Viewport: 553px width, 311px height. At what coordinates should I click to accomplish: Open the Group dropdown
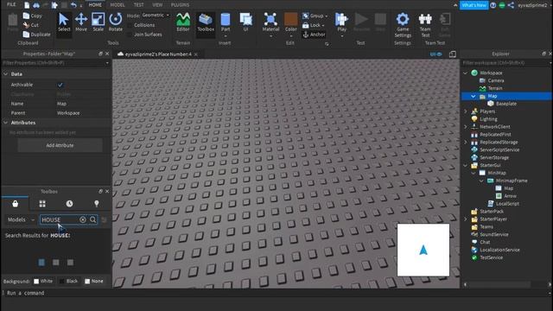tap(315, 16)
